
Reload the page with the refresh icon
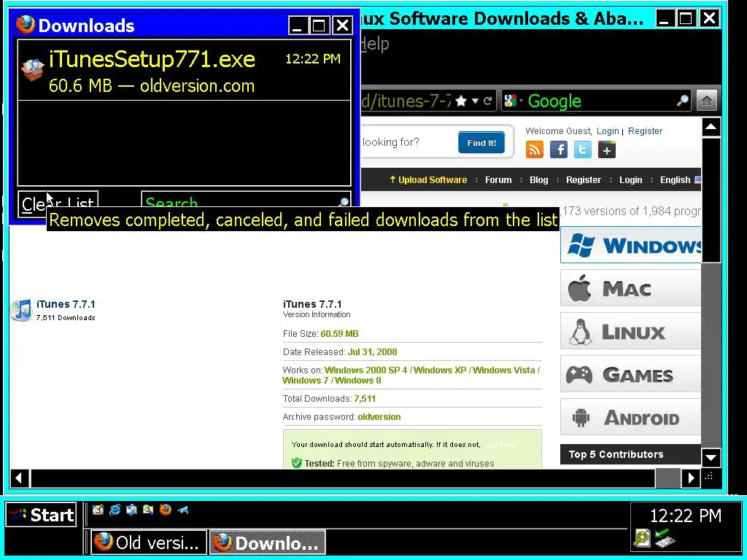pos(487,101)
